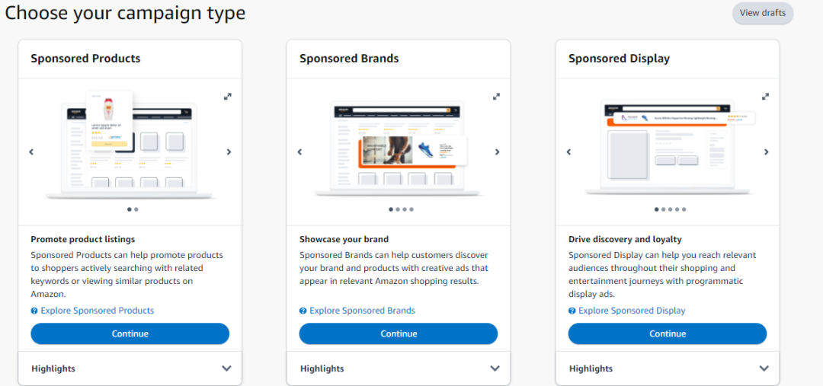Go to previous Sponsored Brands carousel slide
Screen dimensions: 823x386
click(x=299, y=152)
